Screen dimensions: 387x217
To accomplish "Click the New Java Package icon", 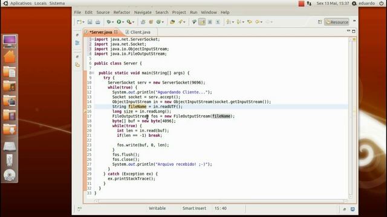I will point(151,22).
